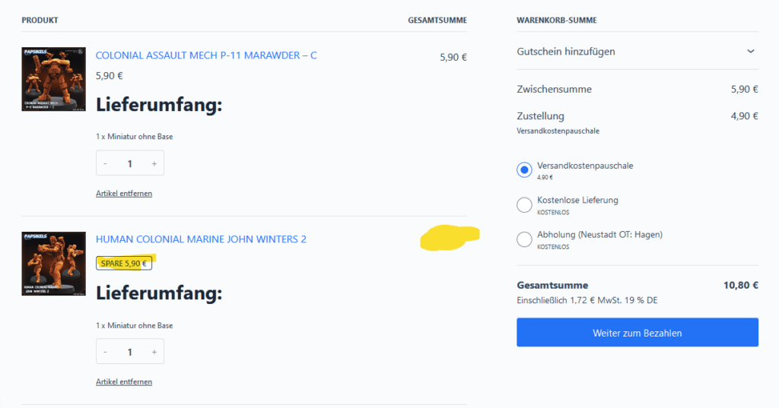Decrease quantity of John Winters 2 miniature
The image size is (779, 408).
(105, 352)
